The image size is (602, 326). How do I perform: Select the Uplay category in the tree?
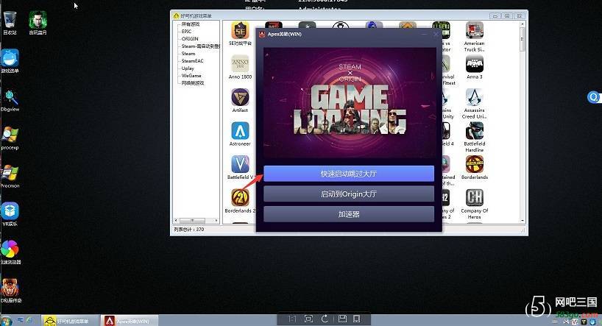pyautogui.click(x=188, y=68)
